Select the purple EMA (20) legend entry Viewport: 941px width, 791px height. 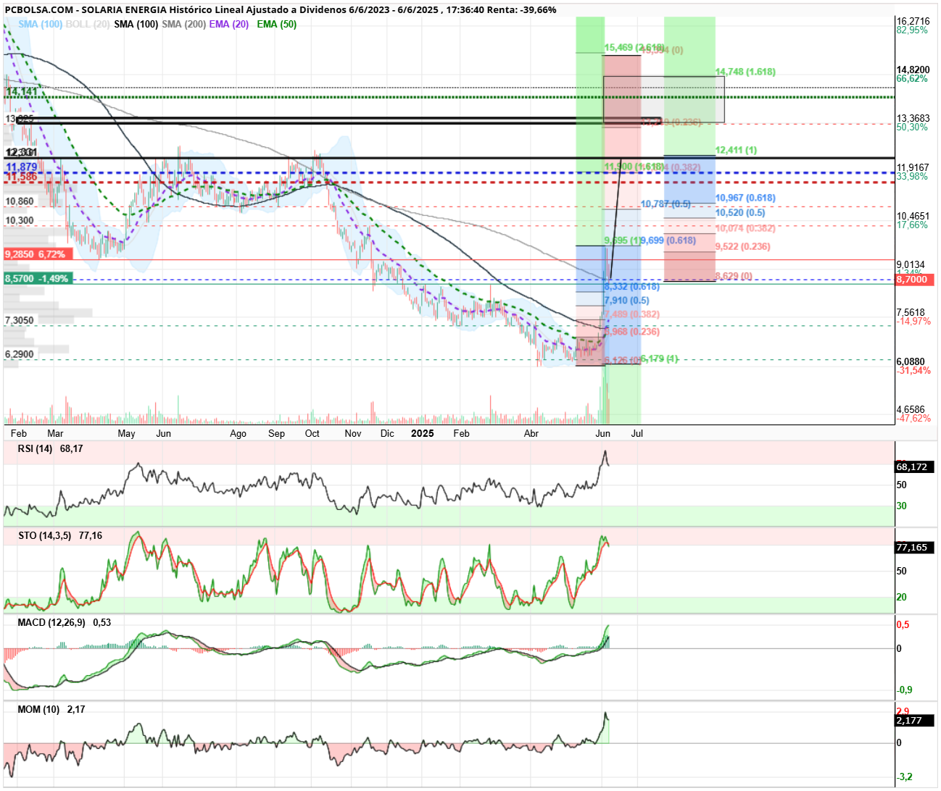[229, 24]
